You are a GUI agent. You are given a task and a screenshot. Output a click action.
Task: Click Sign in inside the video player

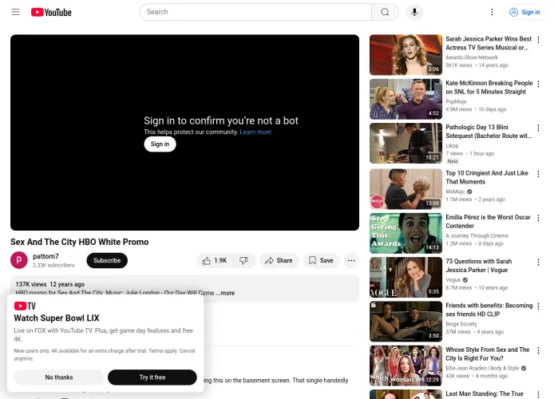point(160,144)
